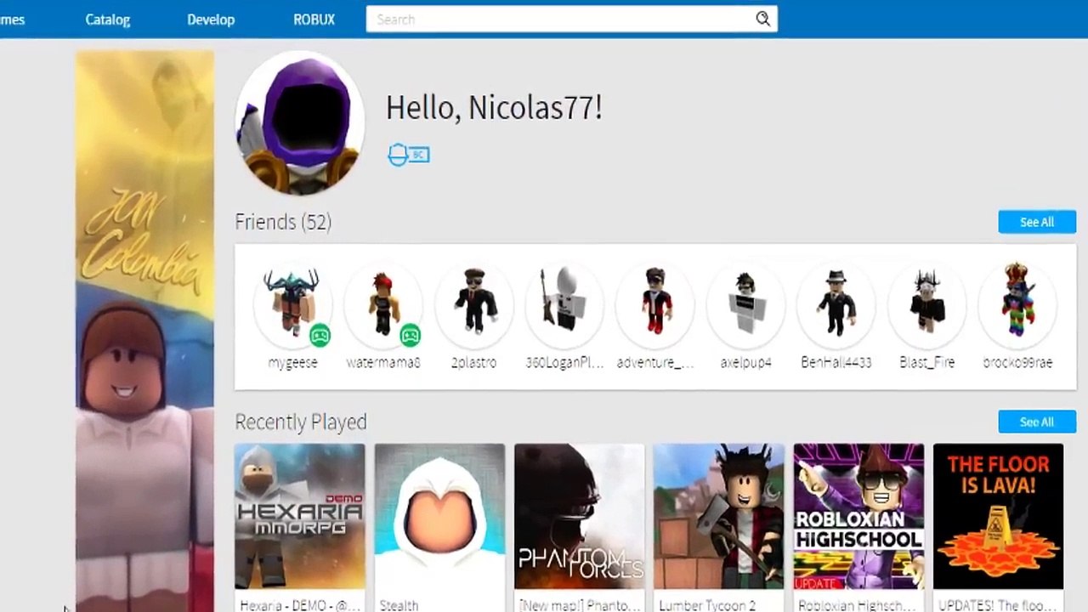This screenshot has height=612, width=1088.
Task: Open The Floor Is Lava game thumbnail
Action: point(998,516)
